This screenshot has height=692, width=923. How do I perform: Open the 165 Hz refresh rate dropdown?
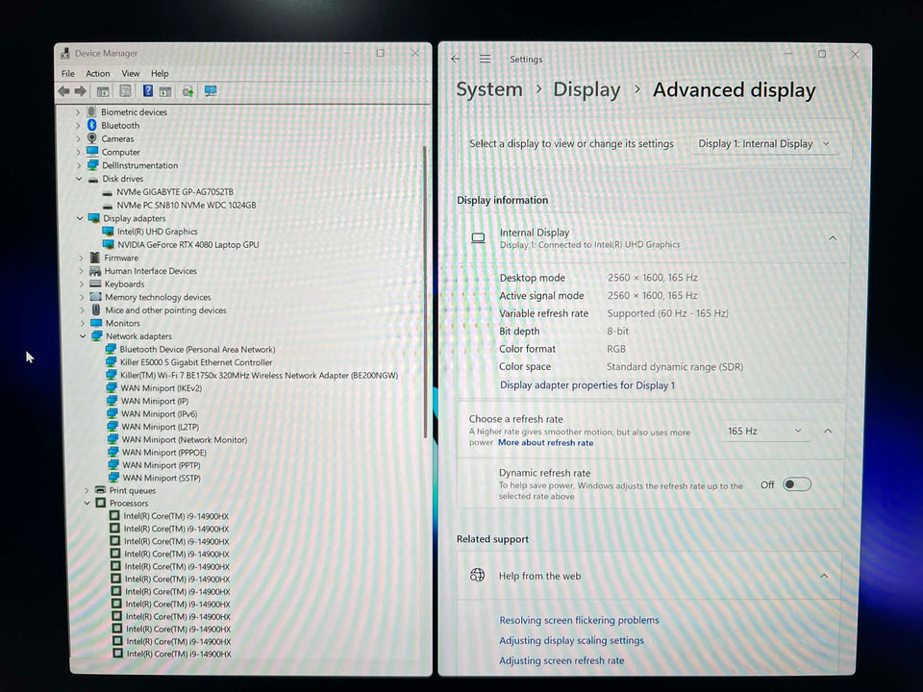(x=764, y=432)
